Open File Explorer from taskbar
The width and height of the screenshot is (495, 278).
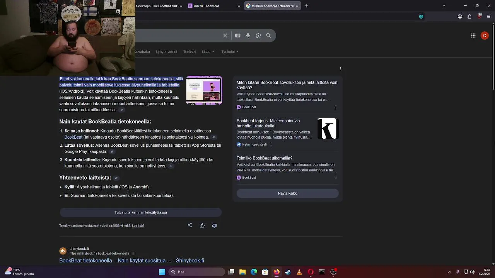point(242,272)
